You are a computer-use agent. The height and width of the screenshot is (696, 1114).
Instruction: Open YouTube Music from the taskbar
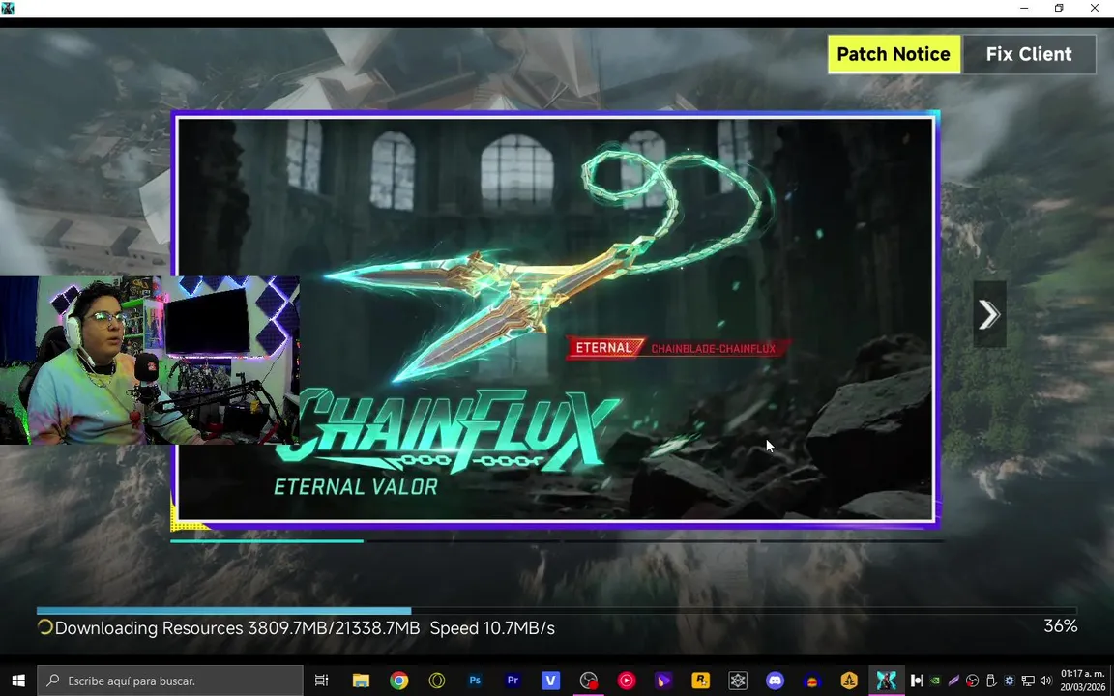pos(626,681)
